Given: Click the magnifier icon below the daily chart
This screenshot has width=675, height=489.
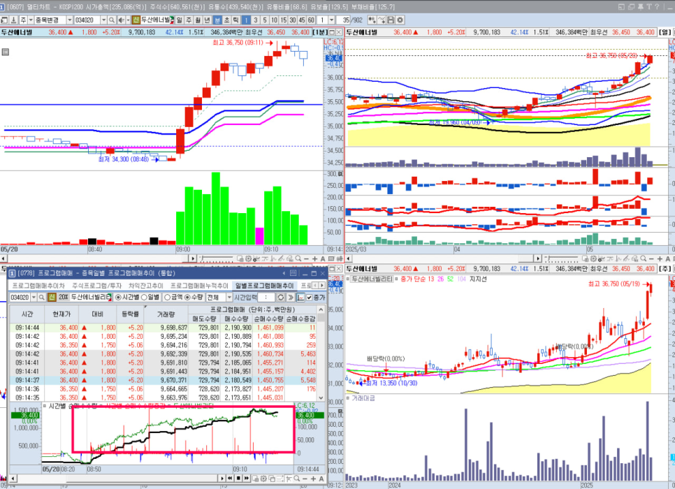Looking at the screenshot, I should point(643,258).
